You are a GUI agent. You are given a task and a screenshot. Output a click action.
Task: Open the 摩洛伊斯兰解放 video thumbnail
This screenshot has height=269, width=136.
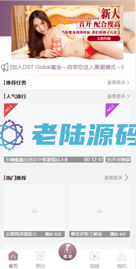click(x=100, y=211)
